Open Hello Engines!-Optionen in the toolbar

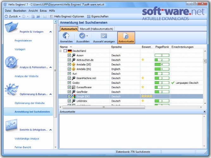[67, 16]
